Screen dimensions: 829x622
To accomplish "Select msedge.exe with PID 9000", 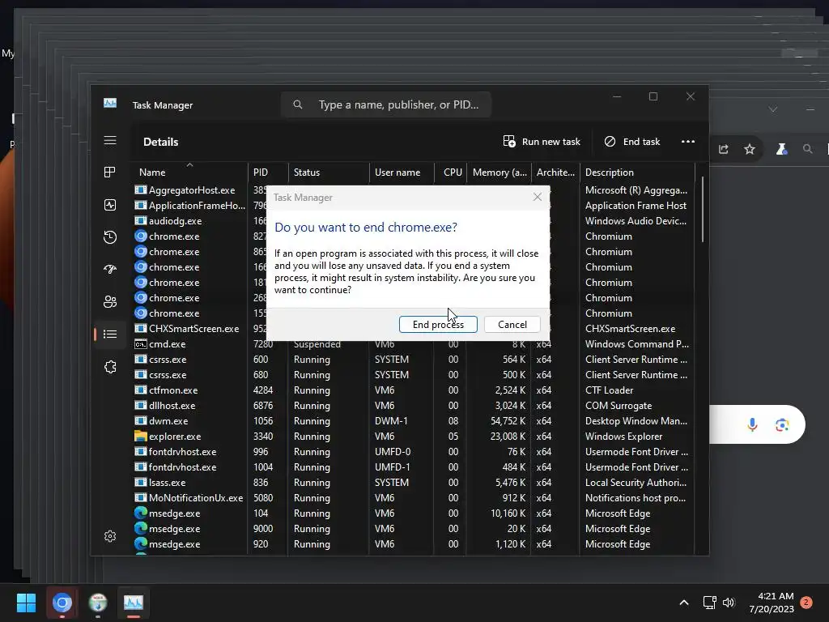I will tap(412, 528).
